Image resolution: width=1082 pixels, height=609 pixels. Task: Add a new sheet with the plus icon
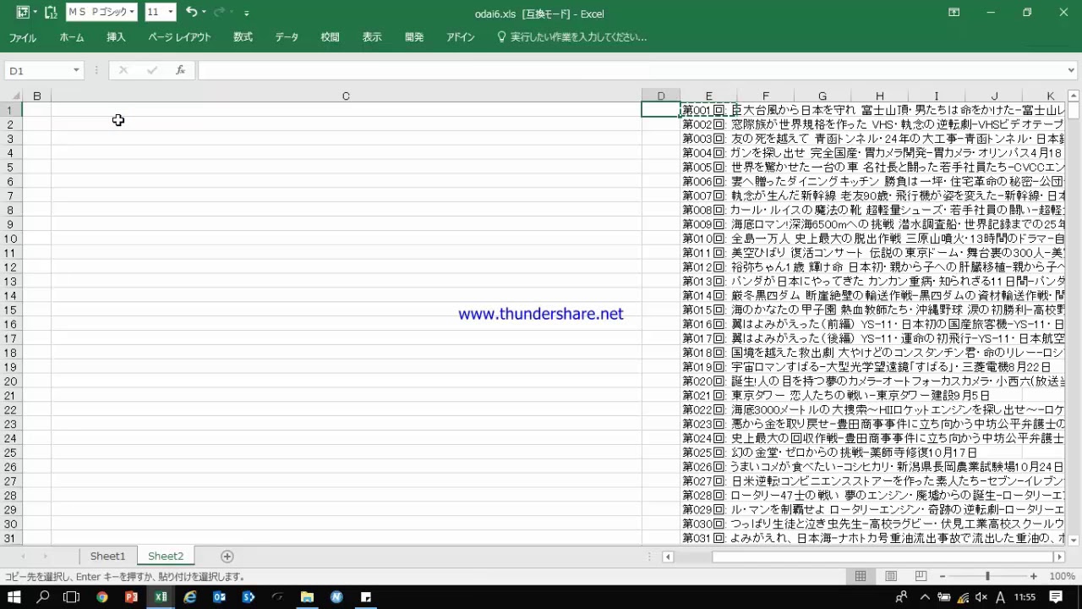[x=227, y=556]
